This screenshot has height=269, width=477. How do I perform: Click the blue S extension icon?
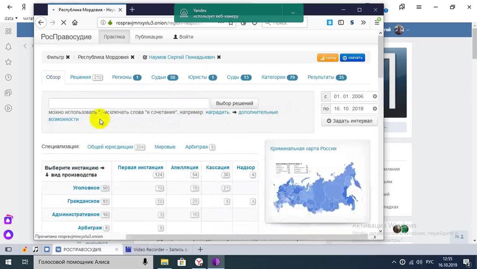point(330,23)
